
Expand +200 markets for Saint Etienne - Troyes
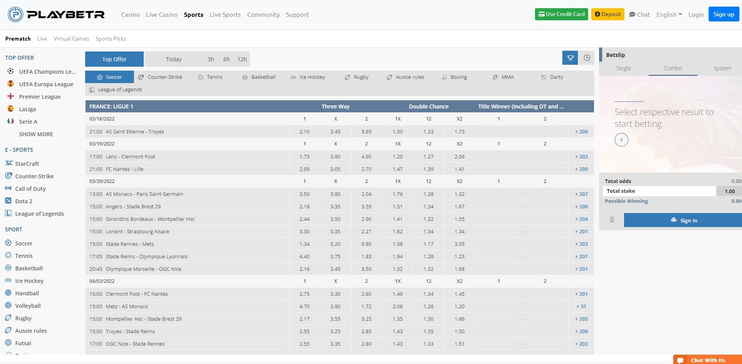coord(581,131)
